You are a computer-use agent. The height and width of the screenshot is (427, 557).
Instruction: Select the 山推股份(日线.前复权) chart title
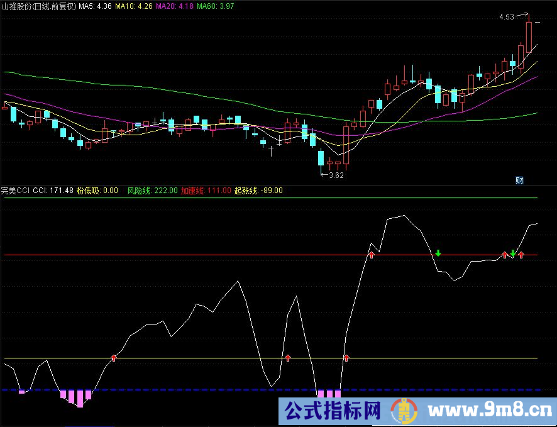click(x=39, y=6)
